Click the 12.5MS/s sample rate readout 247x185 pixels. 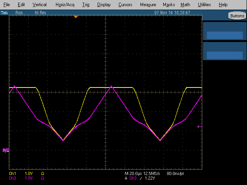(152, 173)
